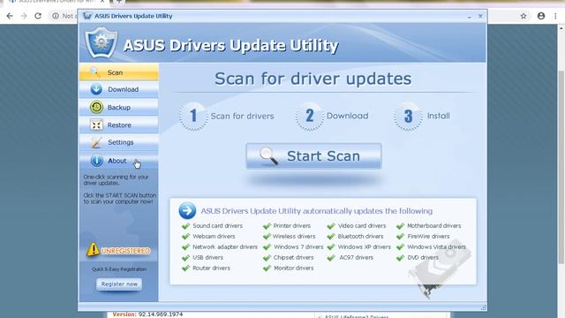The image size is (565, 318).
Task: Click the green check beside Video card drivers
Action: 331,226
